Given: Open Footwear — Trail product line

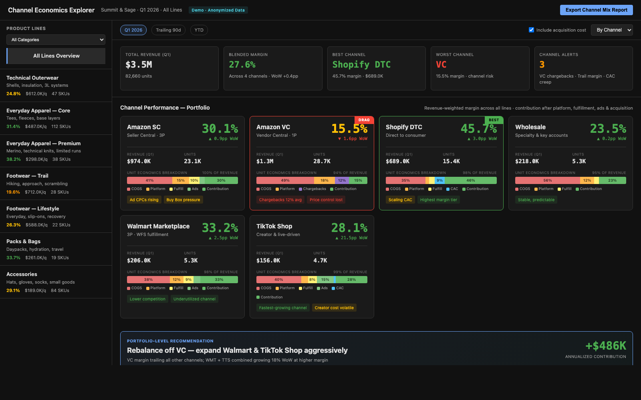Looking at the screenshot, I should pos(56,184).
